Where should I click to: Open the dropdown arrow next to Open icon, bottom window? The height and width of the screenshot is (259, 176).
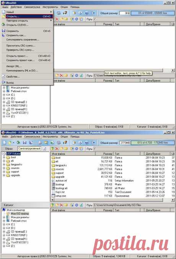13,143
